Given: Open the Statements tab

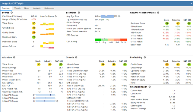Looking at the screenshot, I should [x=49, y=8].
